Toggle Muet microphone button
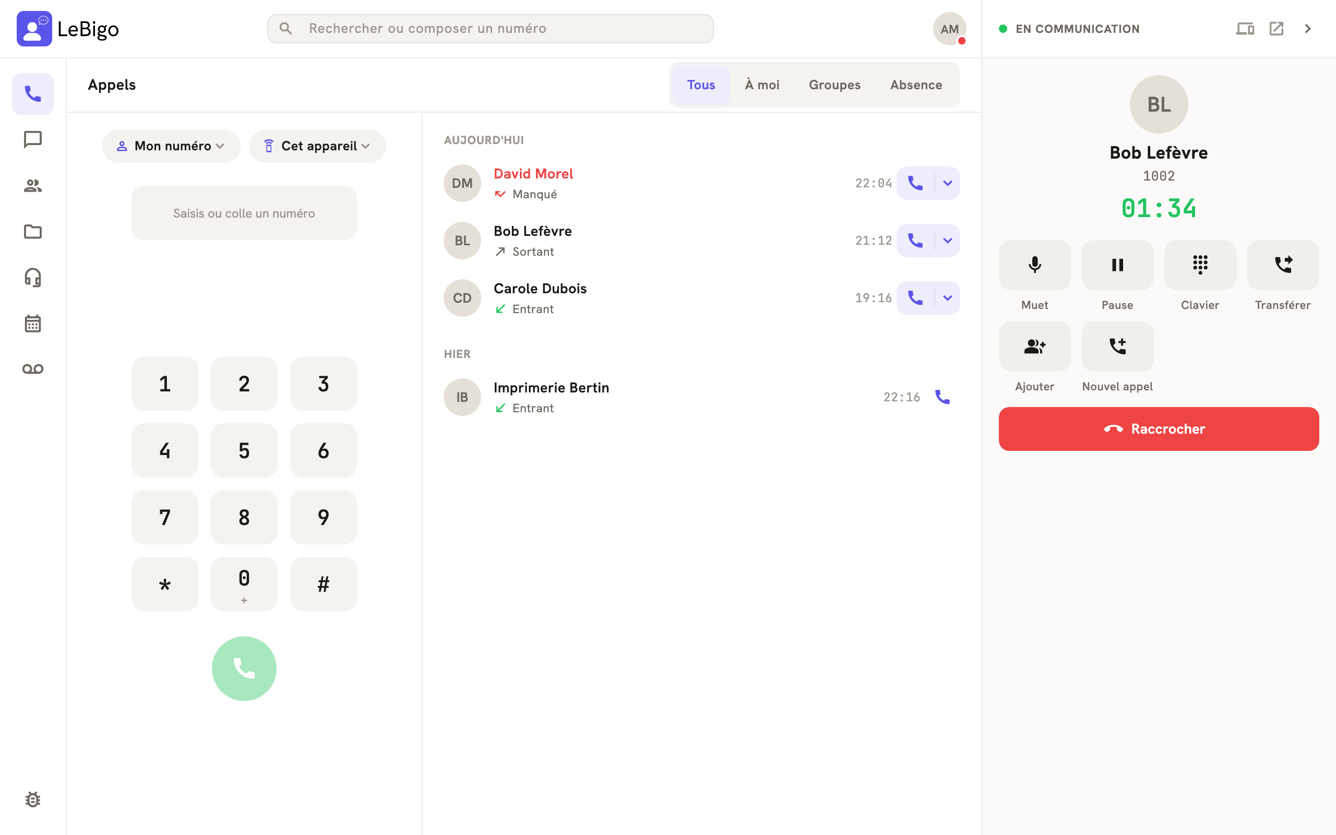The height and width of the screenshot is (835, 1336). point(1034,265)
